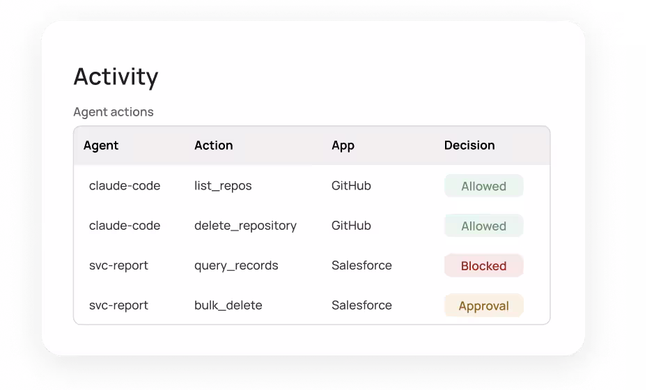Open the Blocked decision for query_records
Viewport: 670px width, 390px height.
coord(484,266)
